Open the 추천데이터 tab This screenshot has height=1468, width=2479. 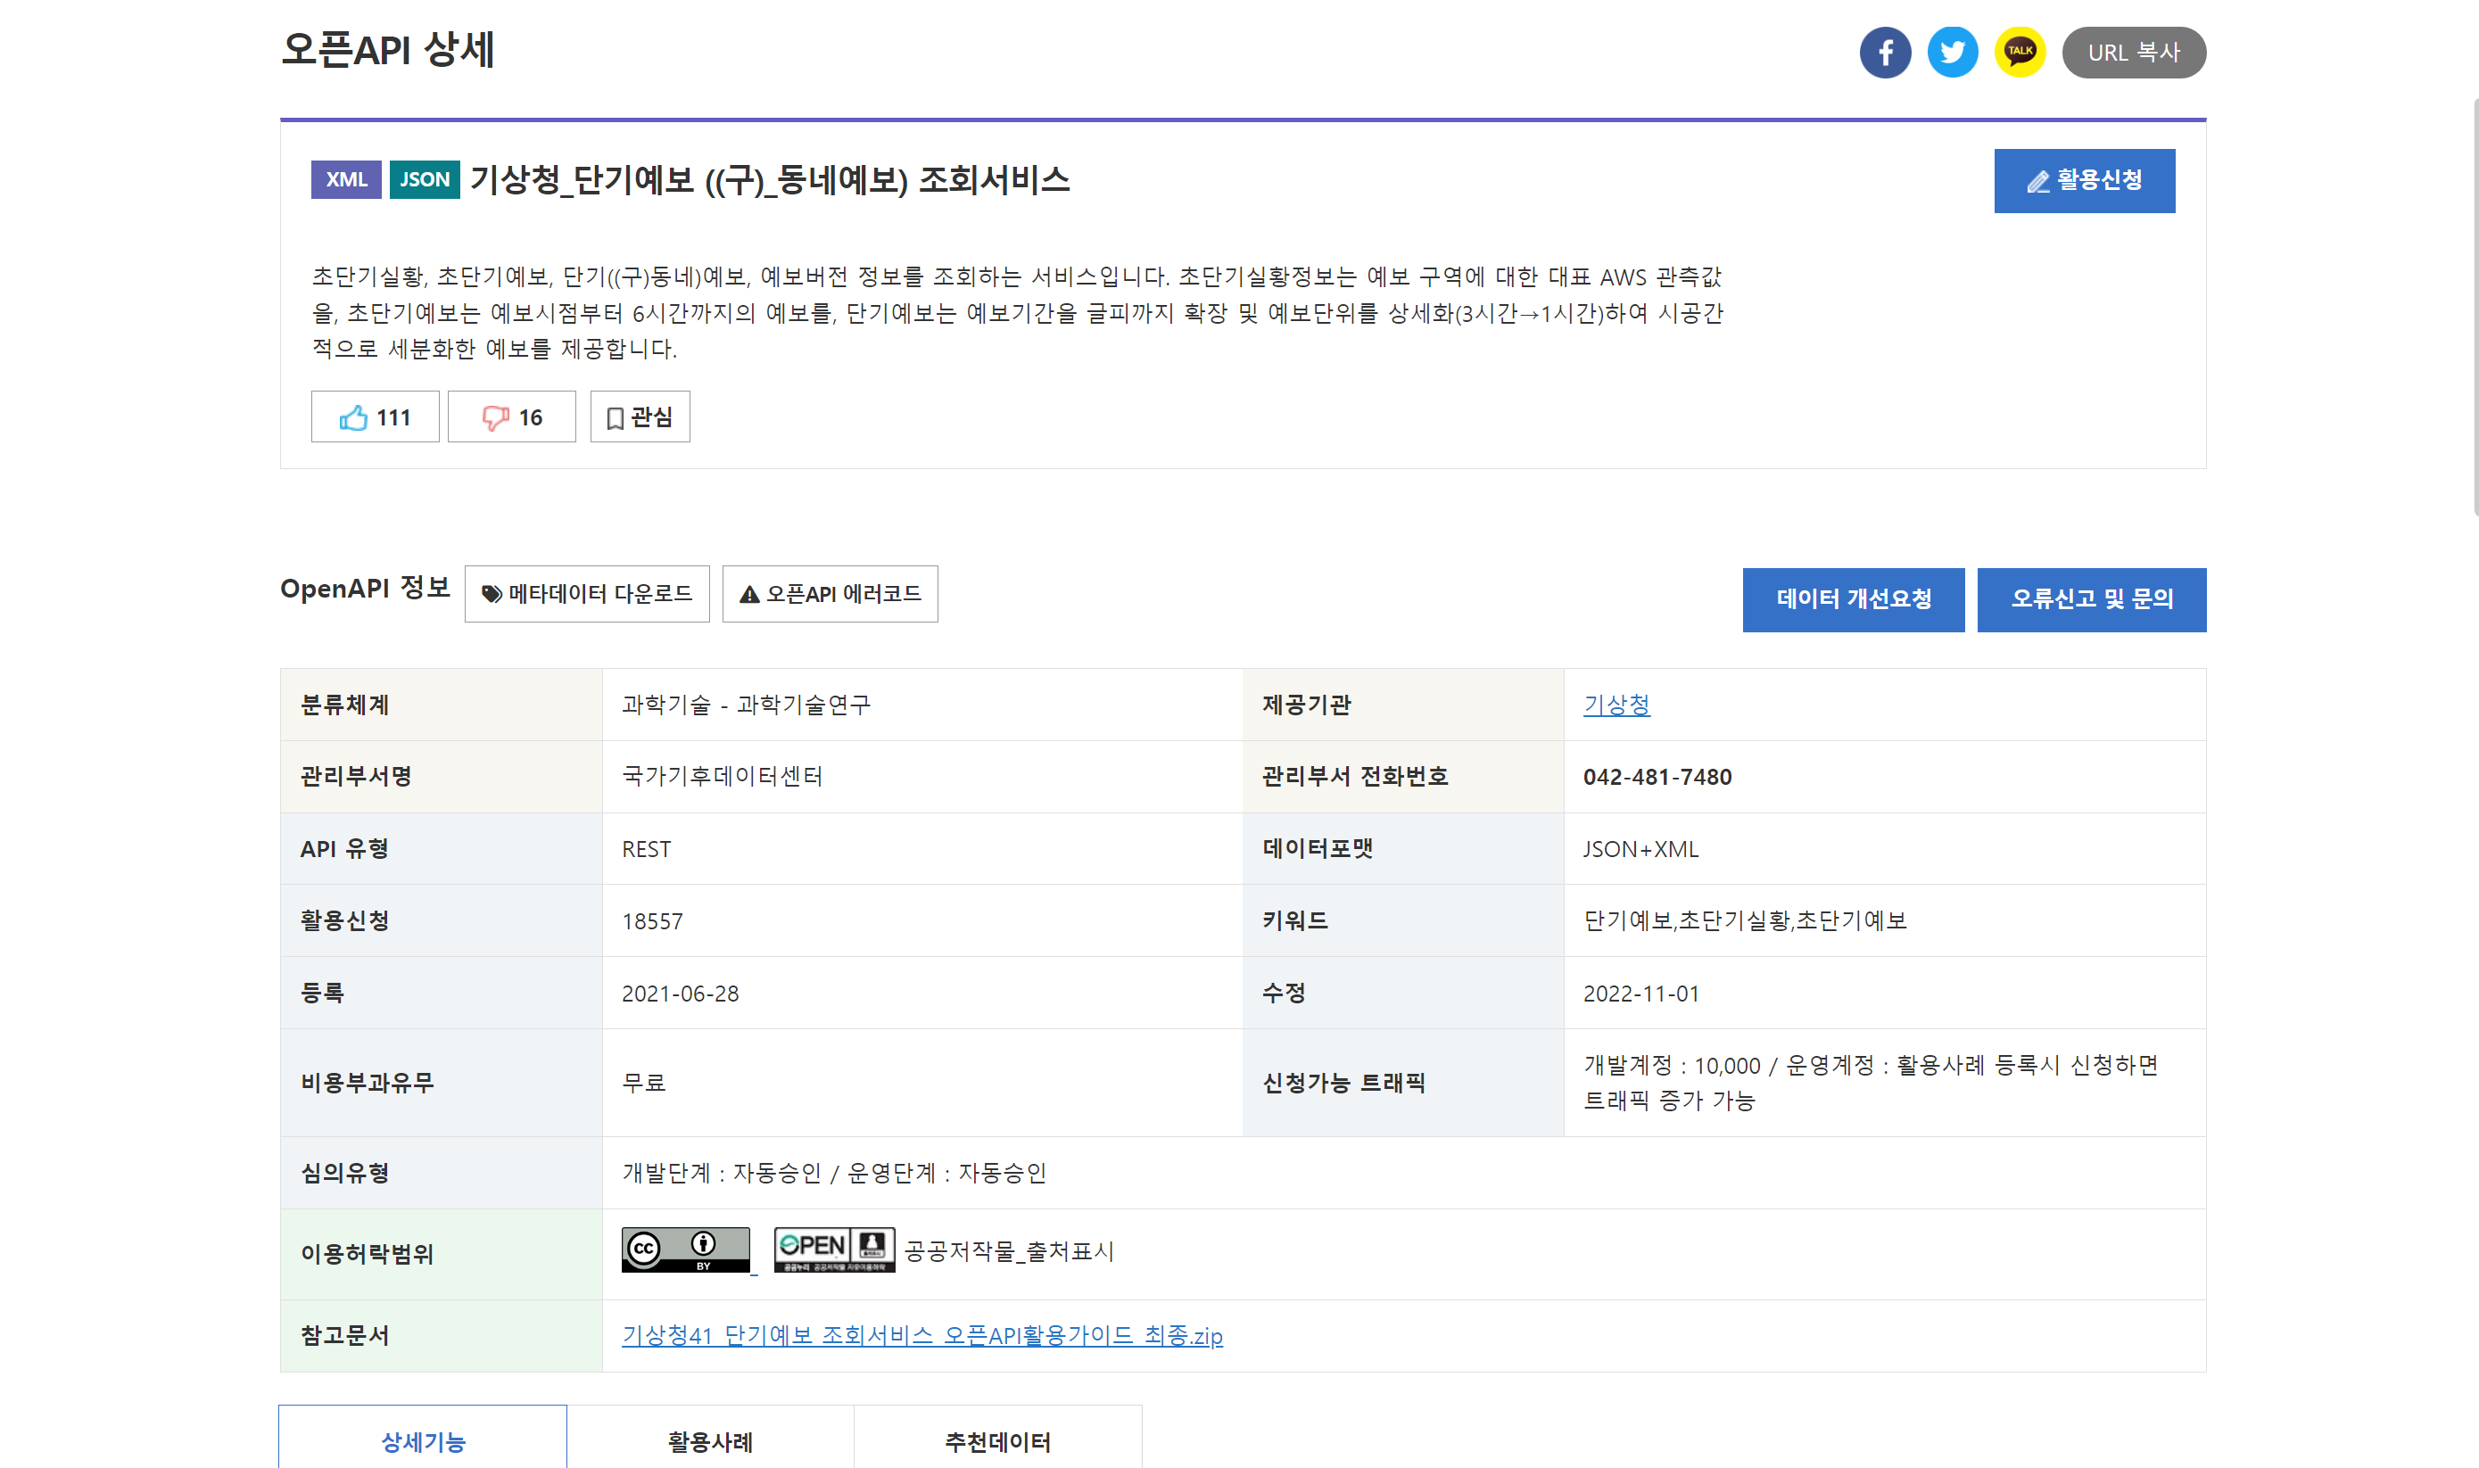(997, 1440)
